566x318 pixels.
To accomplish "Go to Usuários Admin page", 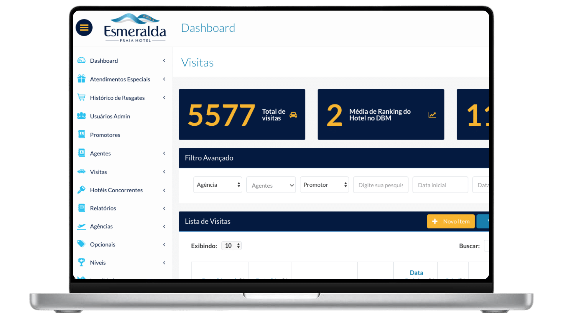I will [110, 116].
